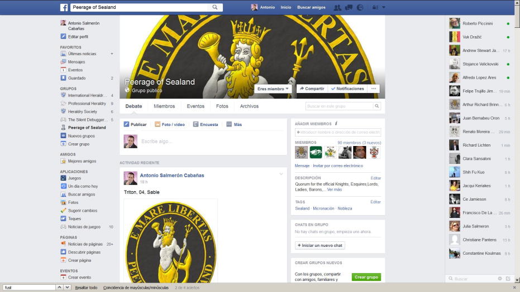Image resolution: width=520 pixels, height=292 pixels.
Task: Switch to Debate tab
Action: pos(133,106)
